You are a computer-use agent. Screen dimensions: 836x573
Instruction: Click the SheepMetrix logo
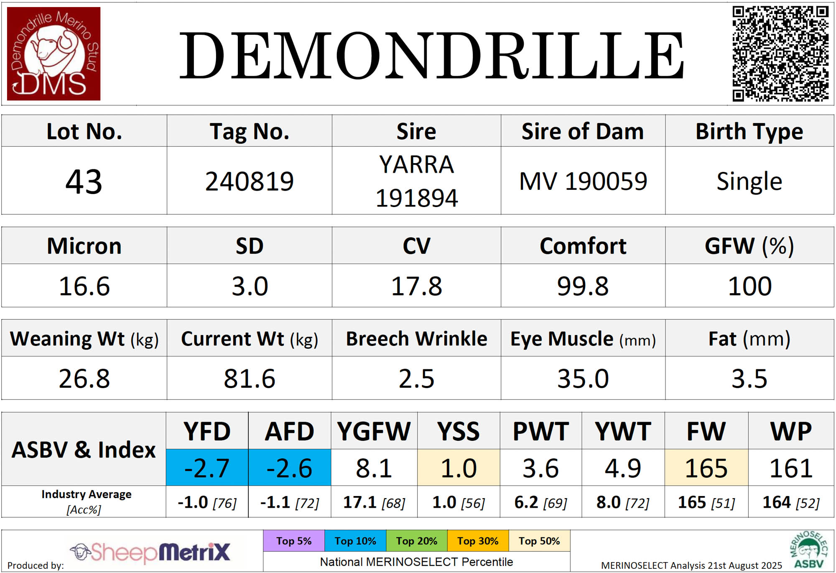[x=151, y=552]
